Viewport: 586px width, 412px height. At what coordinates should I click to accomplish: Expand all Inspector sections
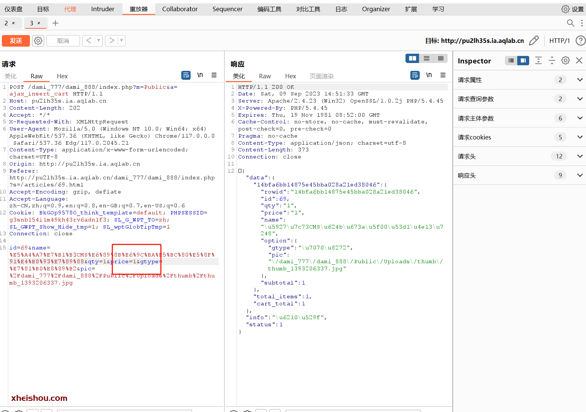pos(539,60)
